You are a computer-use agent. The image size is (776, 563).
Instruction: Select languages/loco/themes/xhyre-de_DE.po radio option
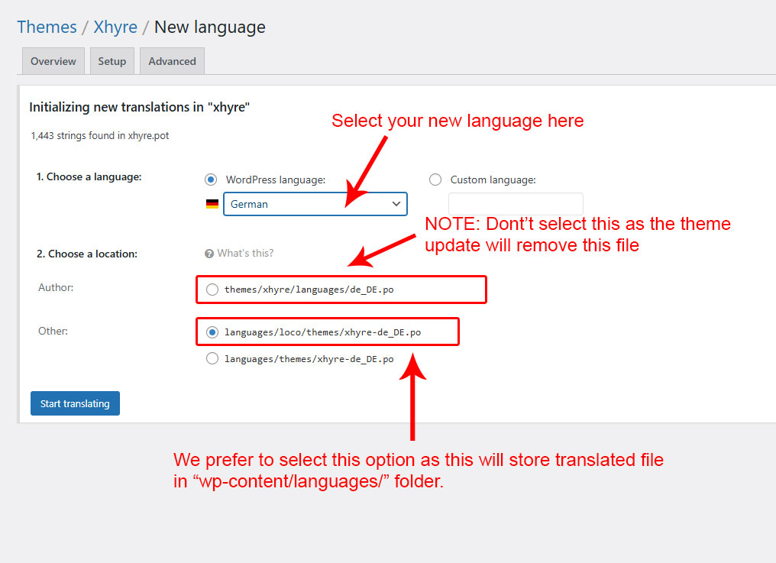click(212, 332)
